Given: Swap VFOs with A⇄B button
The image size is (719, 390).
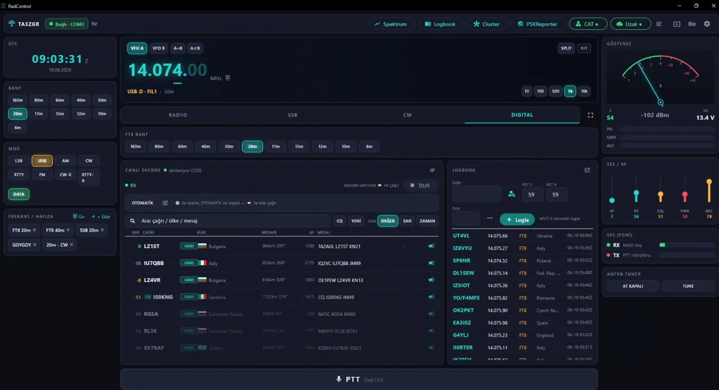Looking at the screenshot, I should [x=195, y=48].
